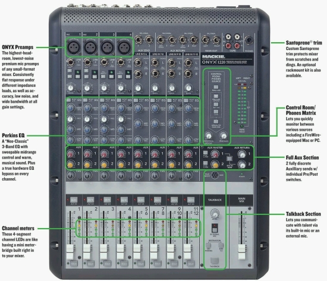The width and height of the screenshot is (327, 281).
Task: Toggle channel 2 EQ bypass switch
Action: click(x=85, y=100)
